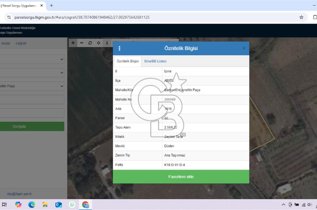317x210 pixels.
Task: Click the browser address bar URL
Action: tap(82, 17)
